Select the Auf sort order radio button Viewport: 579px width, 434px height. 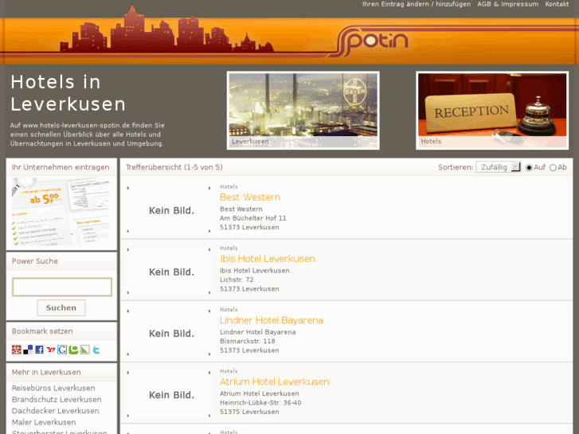click(529, 168)
